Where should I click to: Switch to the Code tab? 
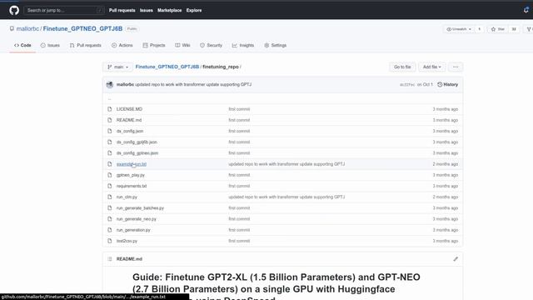(x=22, y=45)
